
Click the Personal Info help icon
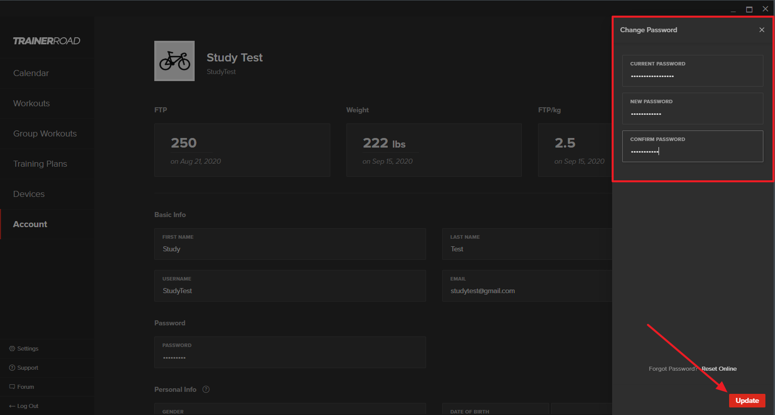(206, 389)
